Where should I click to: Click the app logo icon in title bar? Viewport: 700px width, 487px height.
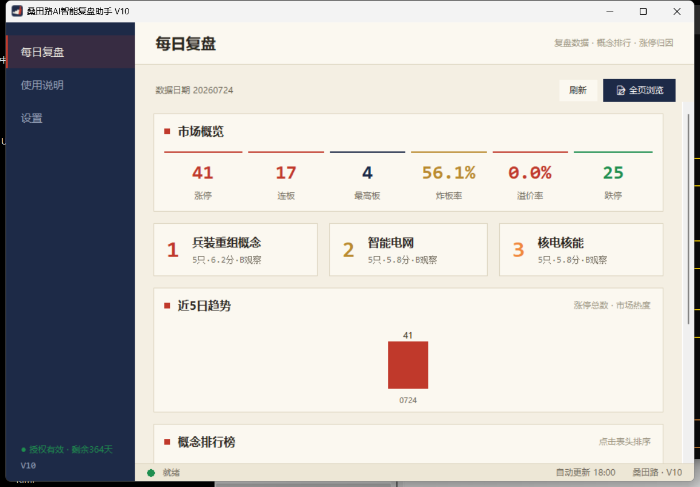point(17,11)
